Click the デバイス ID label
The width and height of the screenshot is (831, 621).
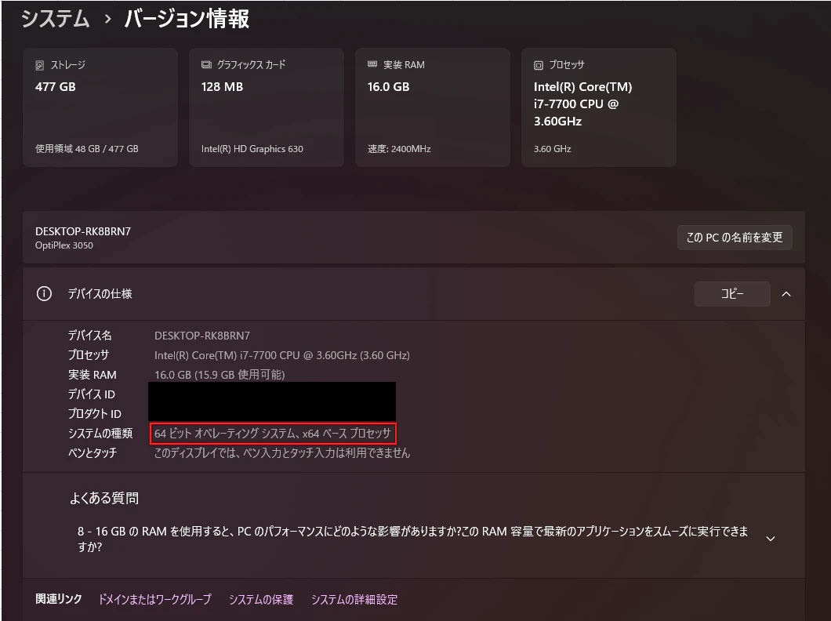click(91, 394)
